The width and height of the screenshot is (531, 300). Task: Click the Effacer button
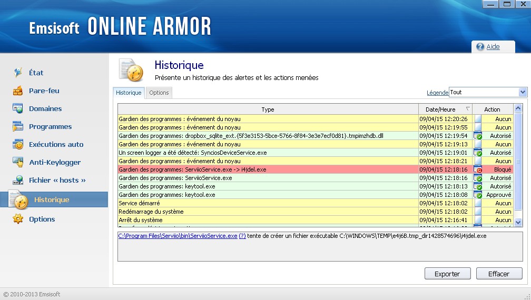click(x=499, y=274)
